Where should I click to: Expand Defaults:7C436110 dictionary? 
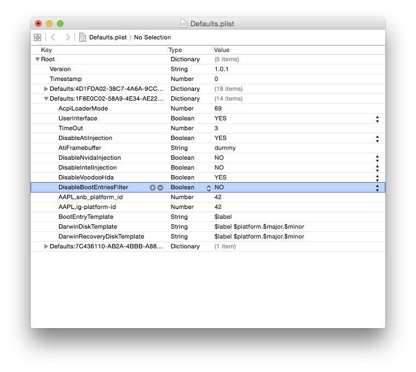pyautogui.click(x=46, y=247)
